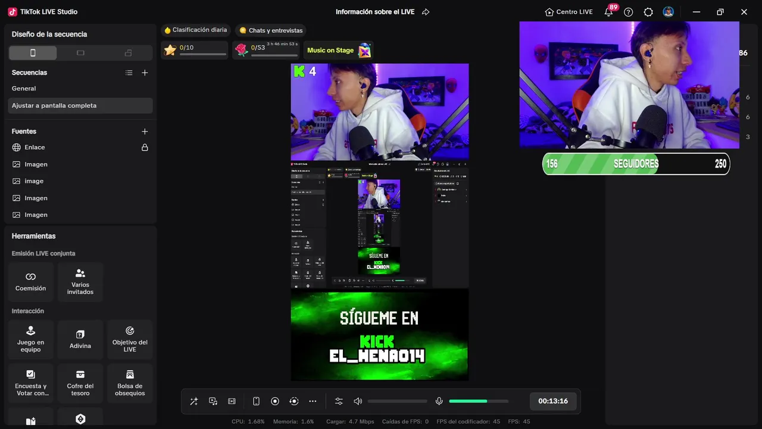Click the mobile preview icon in toolbar

pyautogui.click(x=256, y=402)
